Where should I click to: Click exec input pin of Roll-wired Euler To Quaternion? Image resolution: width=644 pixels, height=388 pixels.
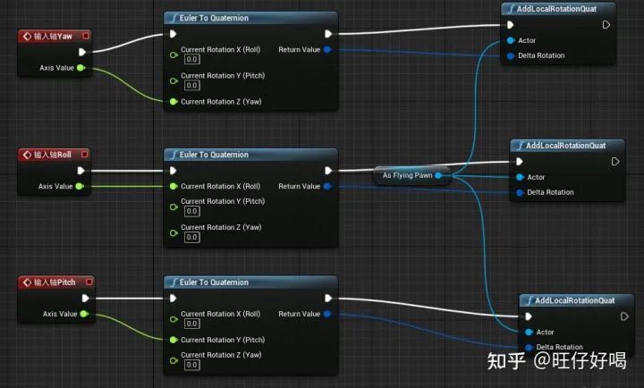173,171
